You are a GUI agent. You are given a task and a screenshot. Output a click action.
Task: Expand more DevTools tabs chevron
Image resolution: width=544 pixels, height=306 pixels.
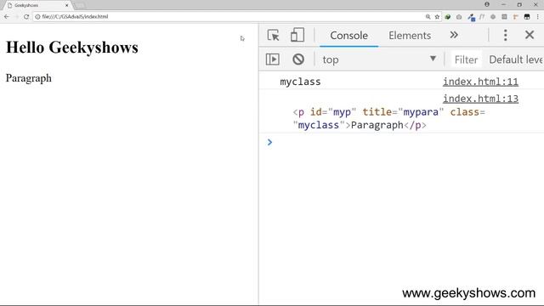pos(454,35)
